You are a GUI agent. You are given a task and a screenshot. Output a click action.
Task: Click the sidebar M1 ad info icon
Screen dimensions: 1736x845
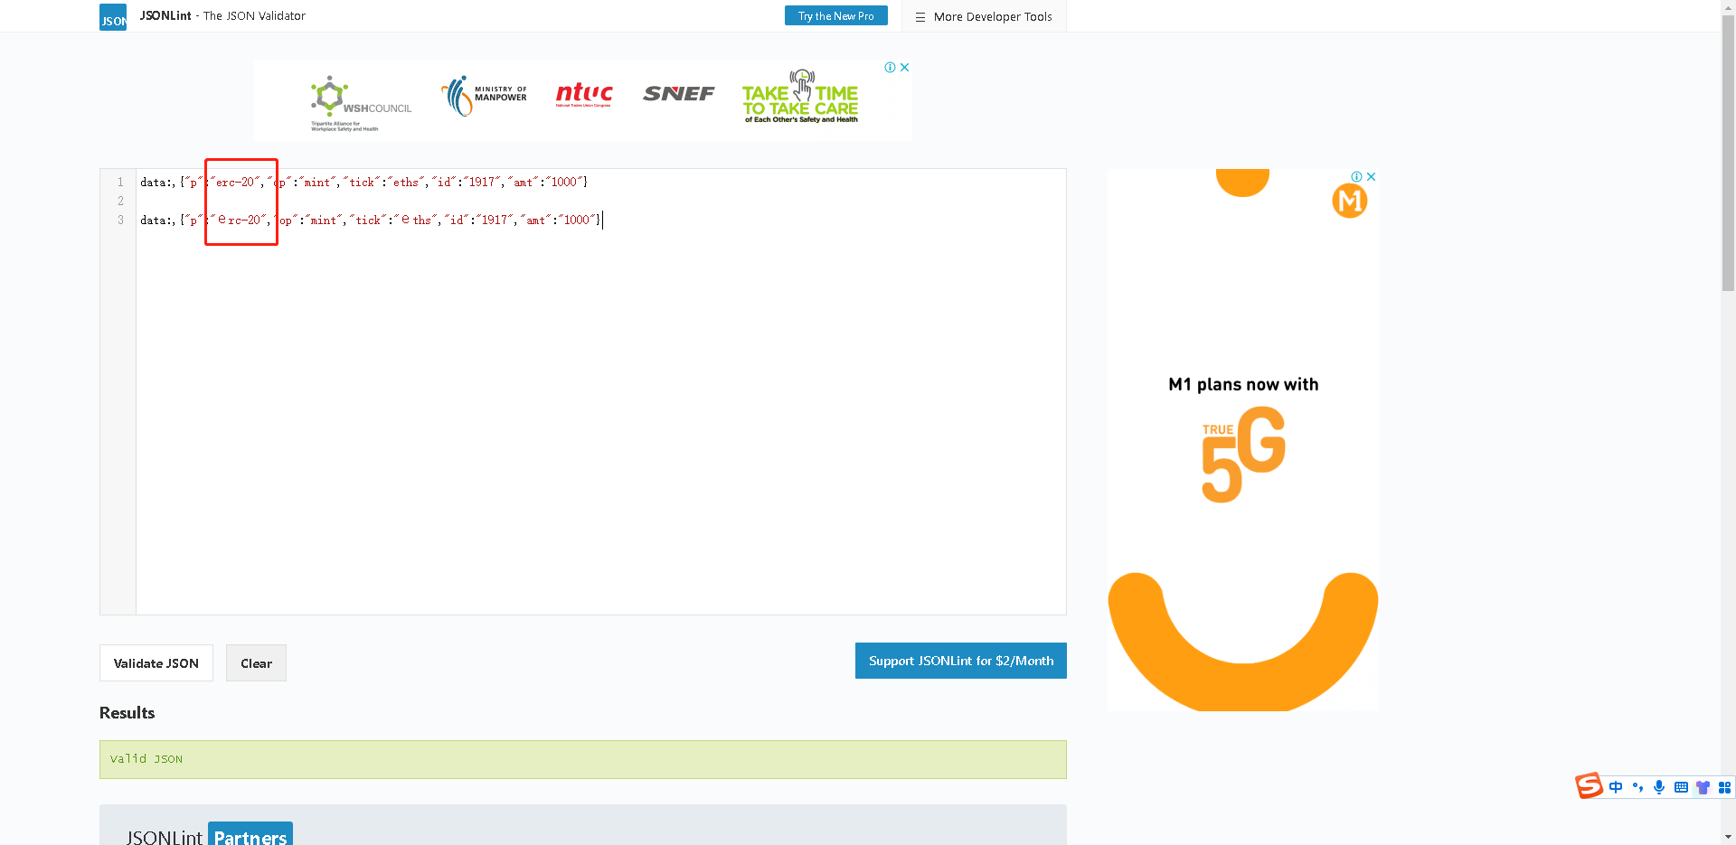pyautogui.click(x=1356, y=177)
